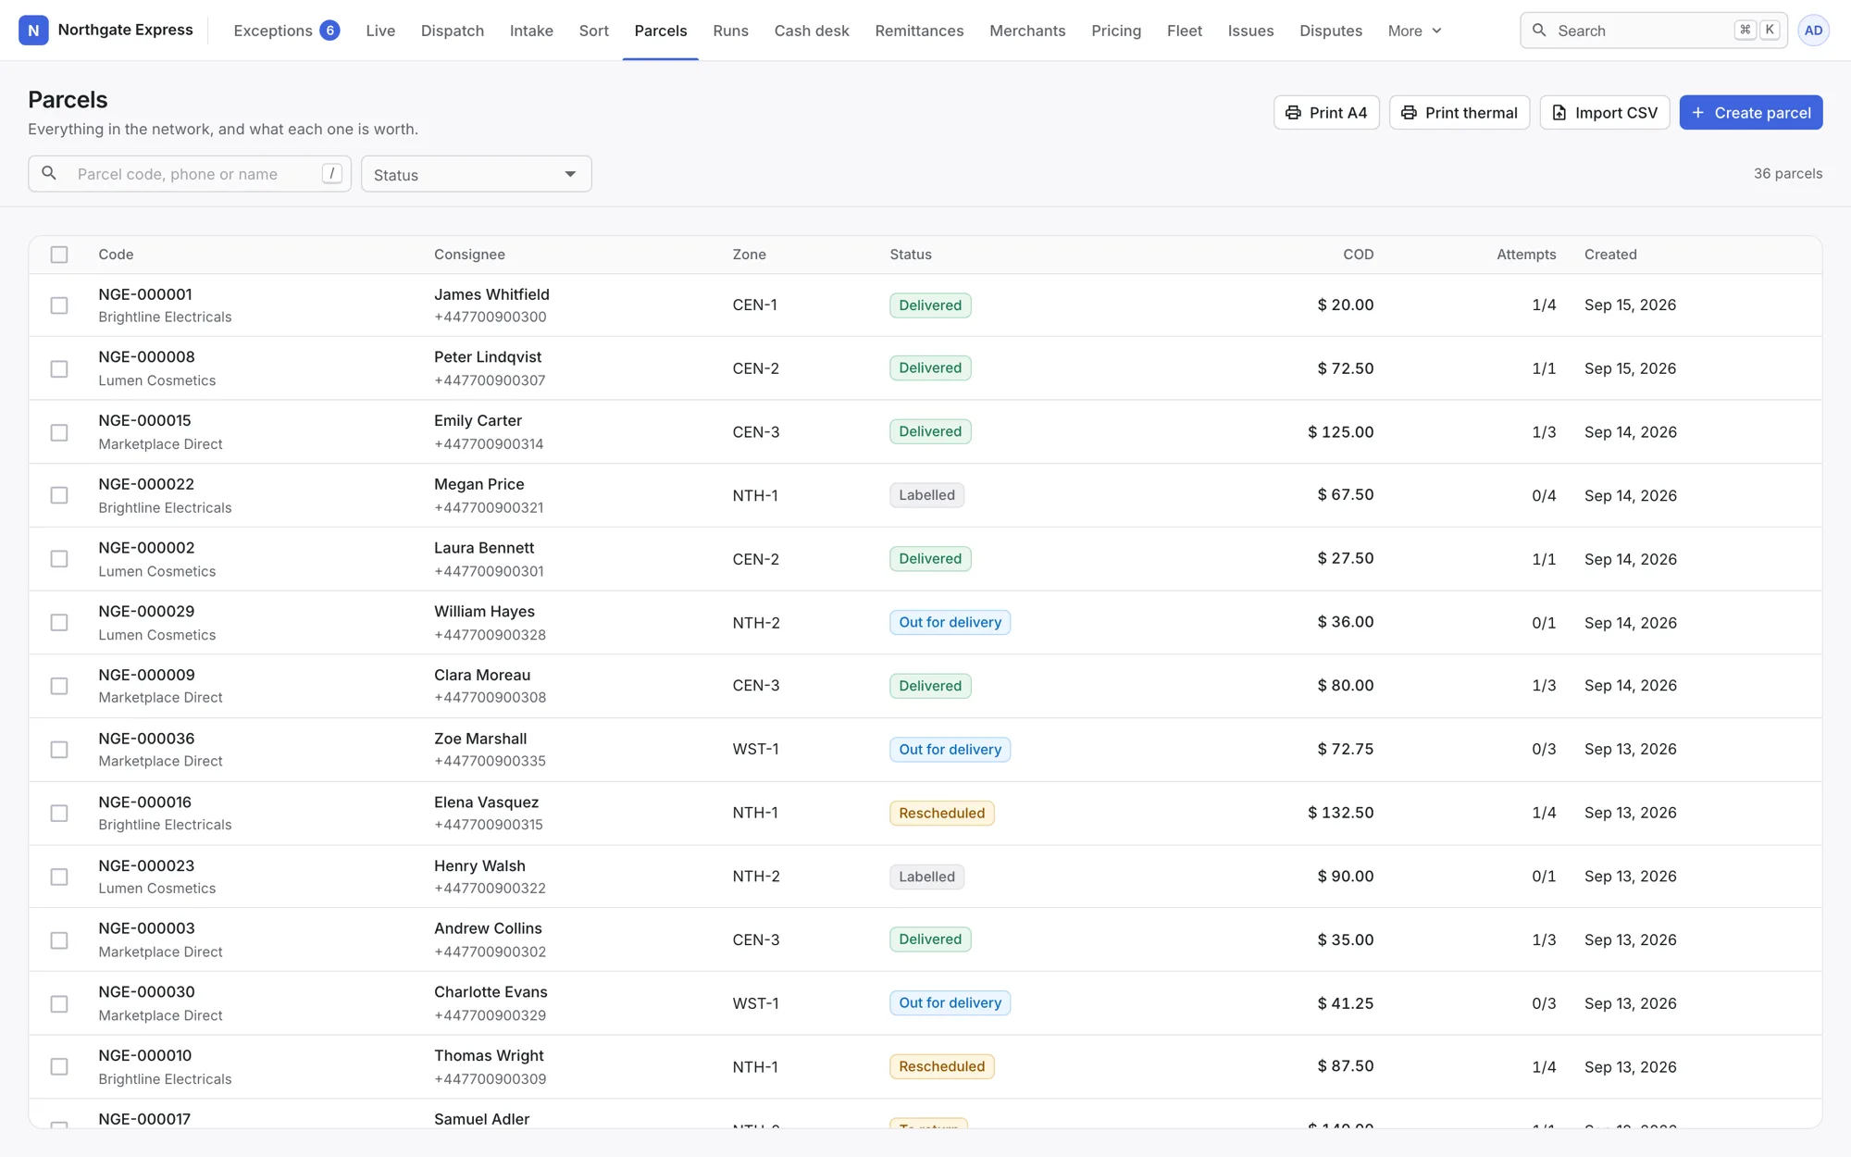Click the magnifier icon in the global Search box

point(1539,31)
